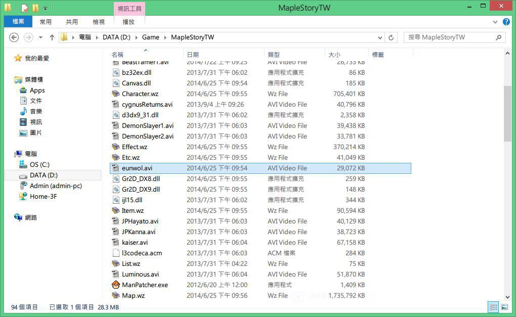Go back to the previous folder
This screenshot has width=516, height=317.
[x=14, y=37]
